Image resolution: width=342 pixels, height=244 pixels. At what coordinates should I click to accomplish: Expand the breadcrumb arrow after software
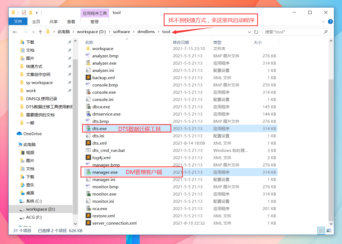(x=134, y=32)
